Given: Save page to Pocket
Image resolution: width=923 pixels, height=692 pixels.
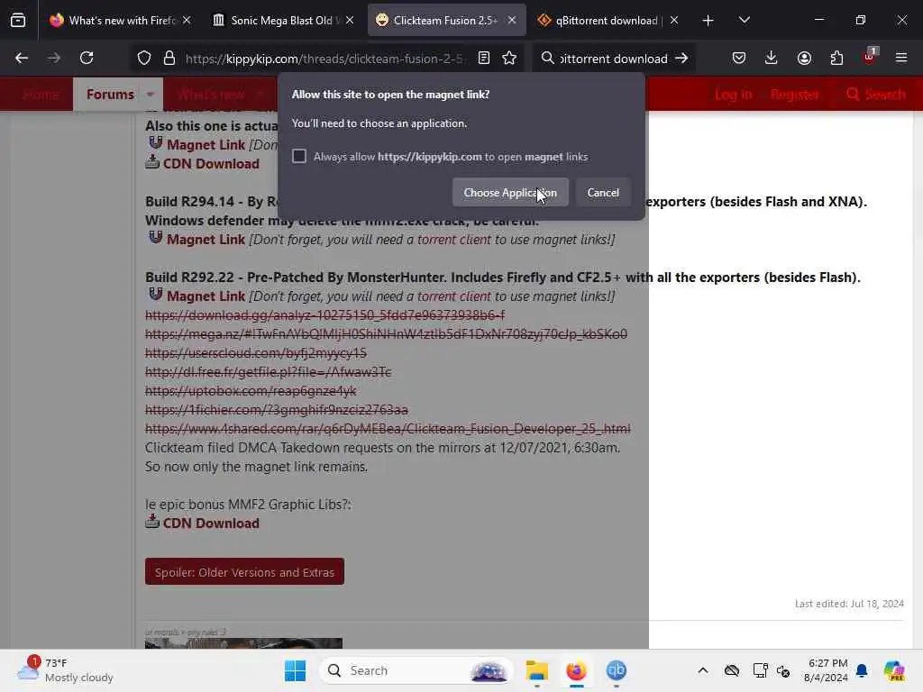Looking at the screenshot, I should click(739, 59).
